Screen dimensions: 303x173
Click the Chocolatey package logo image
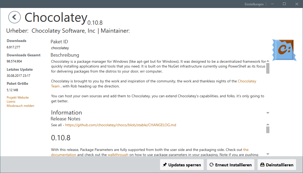tap(284, 50)
